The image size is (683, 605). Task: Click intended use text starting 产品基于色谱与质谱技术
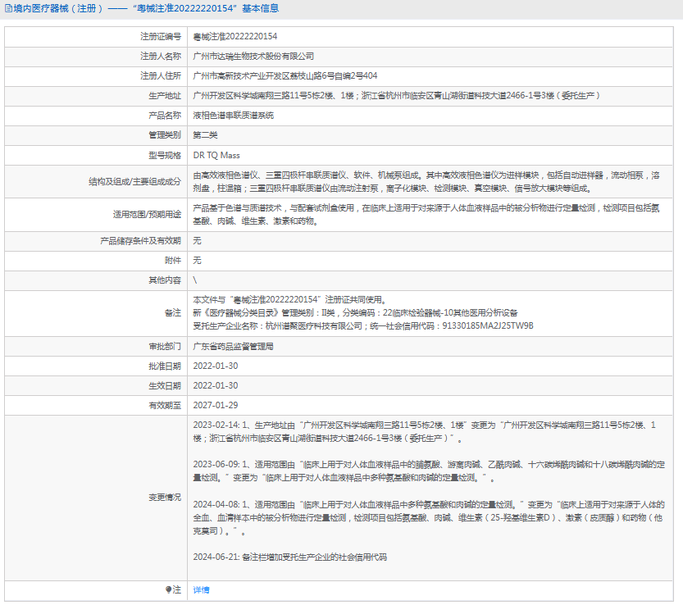[426, 214]
